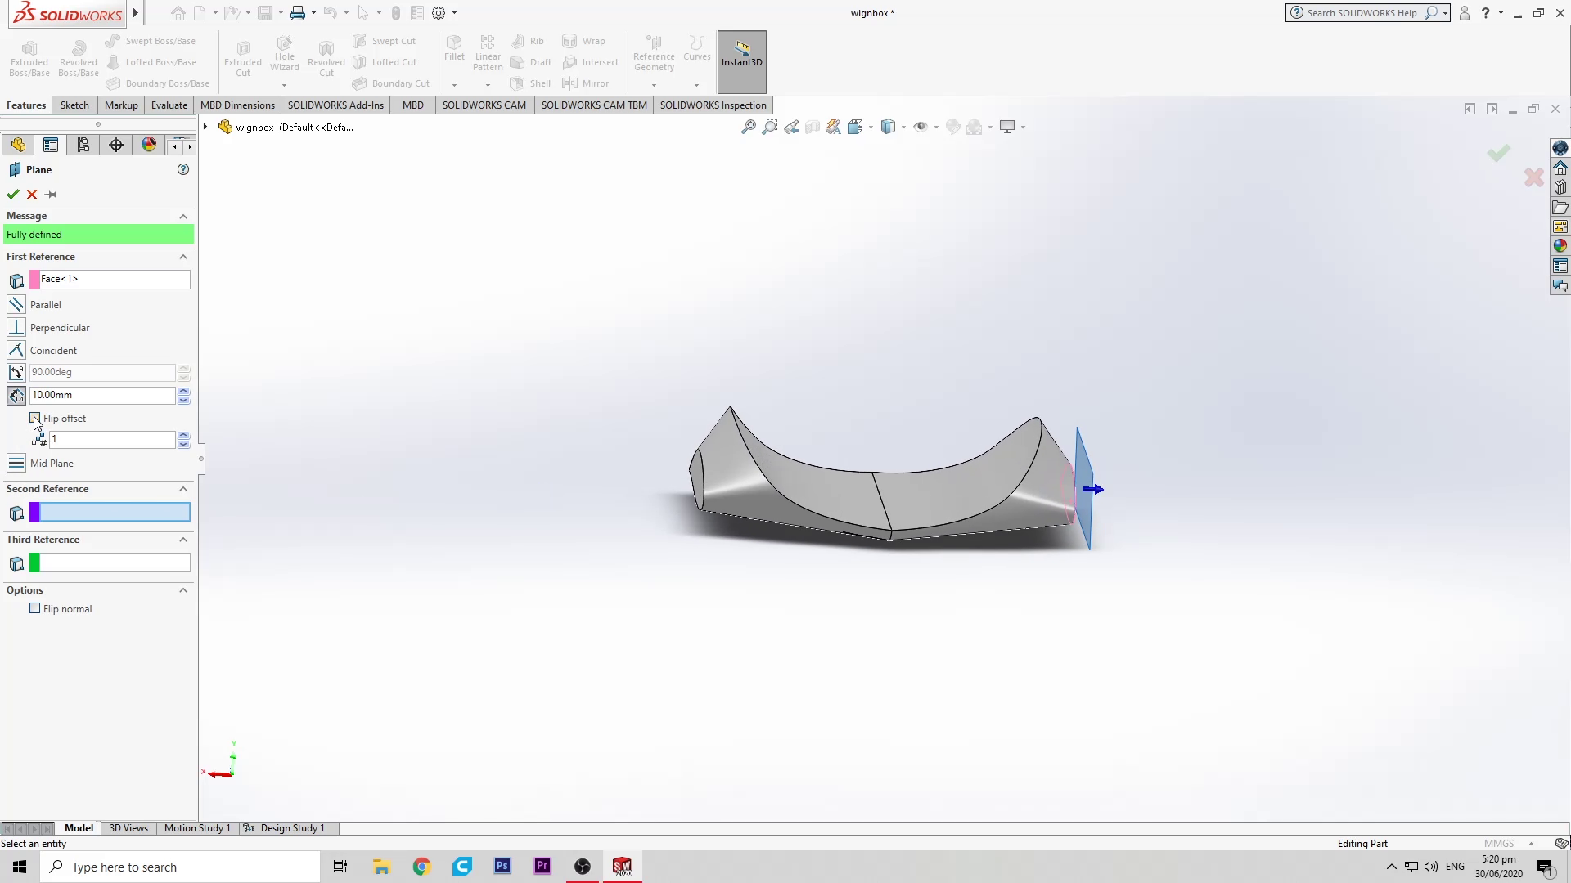Open the Options gear icon in title bar

(x=439, y=13)
